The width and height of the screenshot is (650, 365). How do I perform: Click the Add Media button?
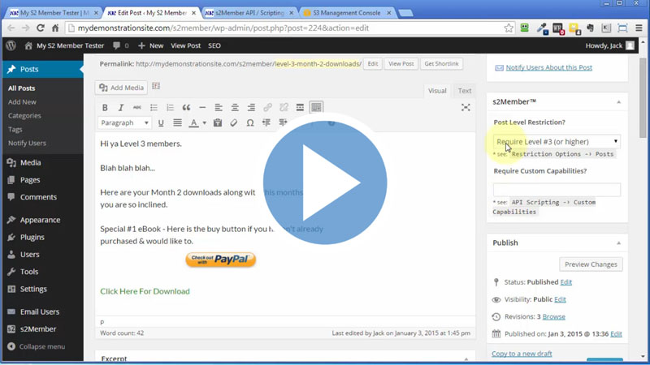(121, 88)
